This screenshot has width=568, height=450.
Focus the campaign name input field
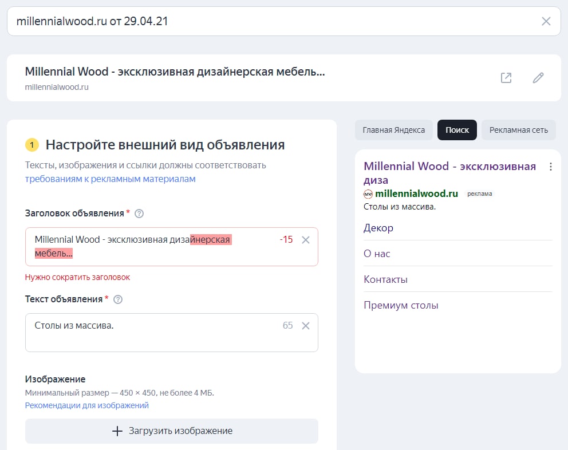coord(284,21)
